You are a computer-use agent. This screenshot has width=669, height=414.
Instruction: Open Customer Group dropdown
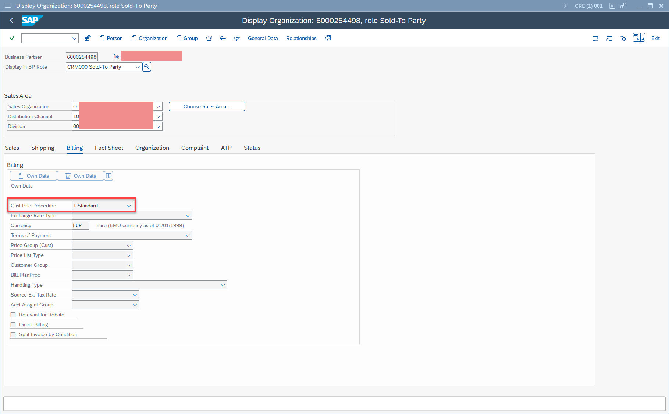click(x=129, y=265)
